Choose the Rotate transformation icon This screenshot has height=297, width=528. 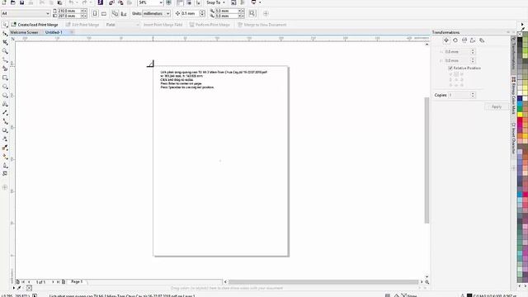click(x=455, y=40)
